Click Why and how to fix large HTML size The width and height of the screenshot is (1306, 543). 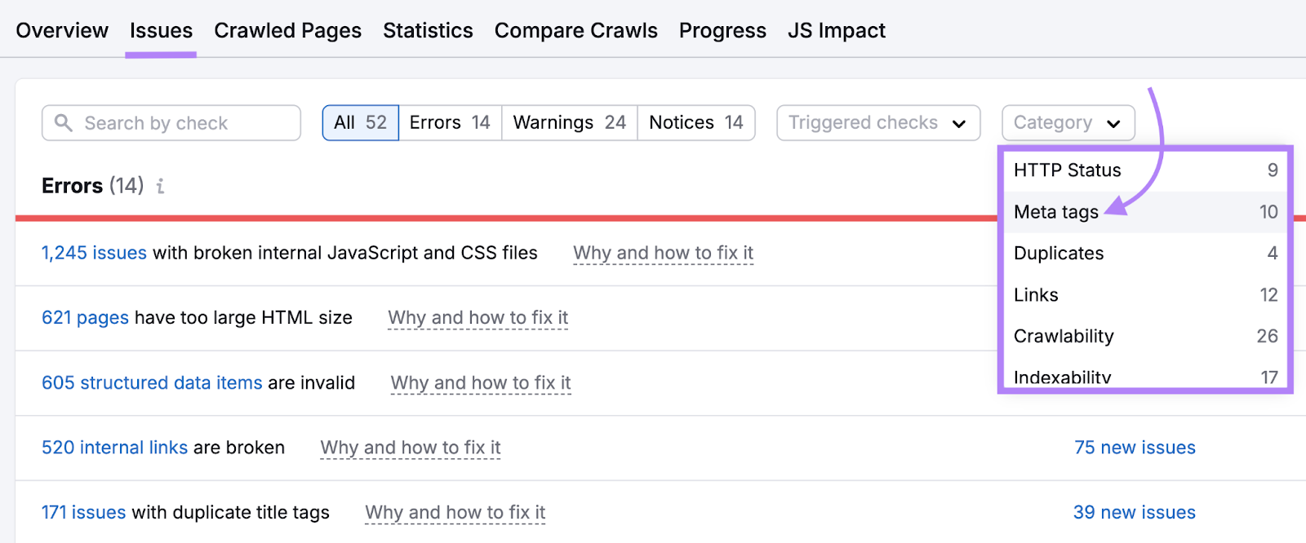(x=478, y=317)
